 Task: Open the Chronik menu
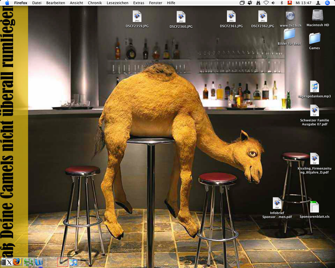pos(95,3)
